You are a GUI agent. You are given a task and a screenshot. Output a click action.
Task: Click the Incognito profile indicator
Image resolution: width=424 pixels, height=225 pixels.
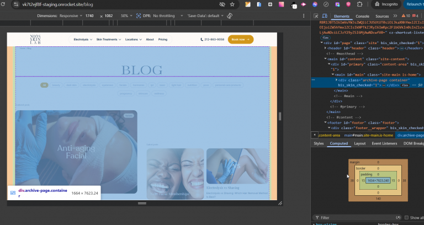(x=386, y=4)
